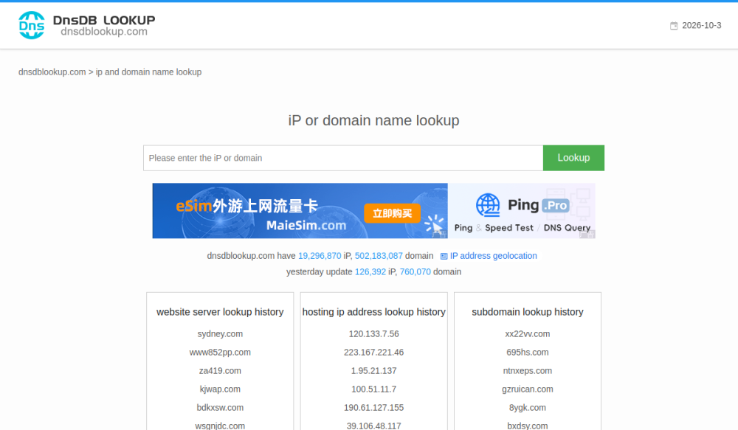Look up IP 223.167.221.46

(373, 353)
